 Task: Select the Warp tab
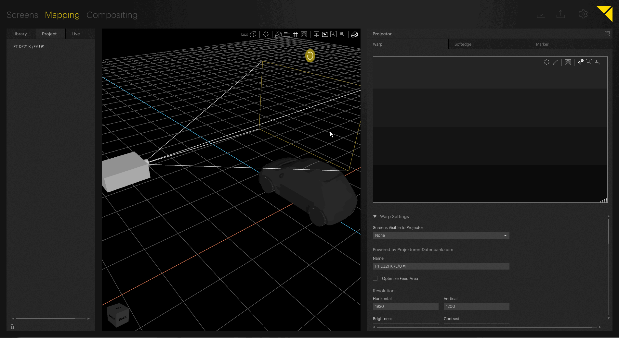point(408,44)
